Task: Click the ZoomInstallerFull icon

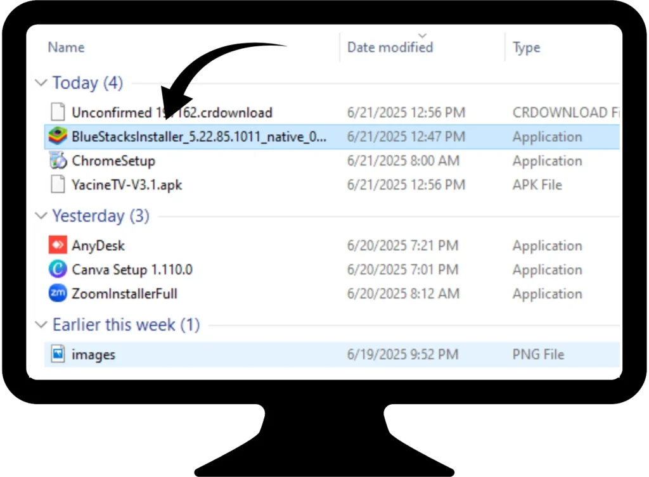Action: (58, 293)
